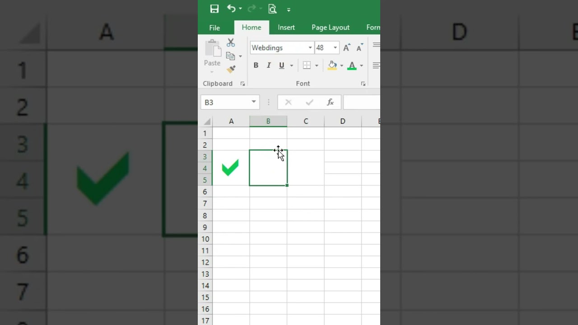Open the Copy options dropdown arrow
The image size is (578, 325).
(240, 56)
